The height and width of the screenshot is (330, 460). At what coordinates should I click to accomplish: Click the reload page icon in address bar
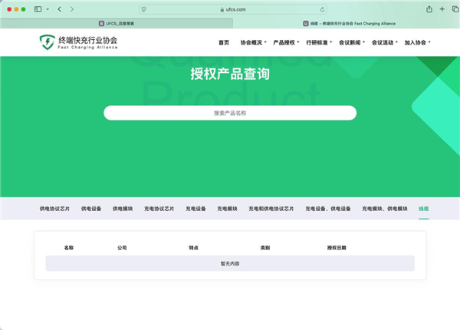click(x=322, y=9)
